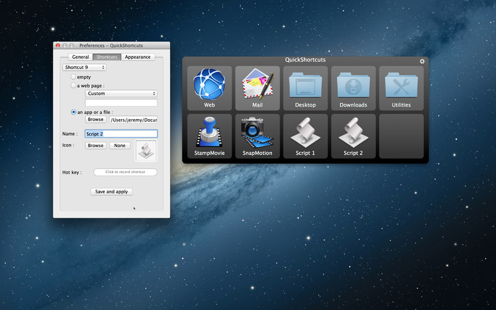This screenshot has width=496, height=310.
Task: Launch the SnapMotion app shortcut
Action: (257, 136)
